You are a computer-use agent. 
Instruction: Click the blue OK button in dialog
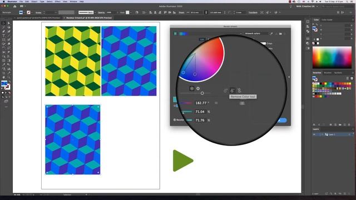click(x=282, y=121)
